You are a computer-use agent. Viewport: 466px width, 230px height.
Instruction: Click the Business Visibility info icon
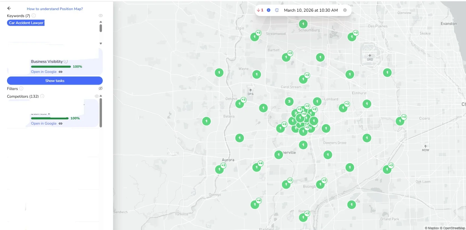click(x=66, y=61)
